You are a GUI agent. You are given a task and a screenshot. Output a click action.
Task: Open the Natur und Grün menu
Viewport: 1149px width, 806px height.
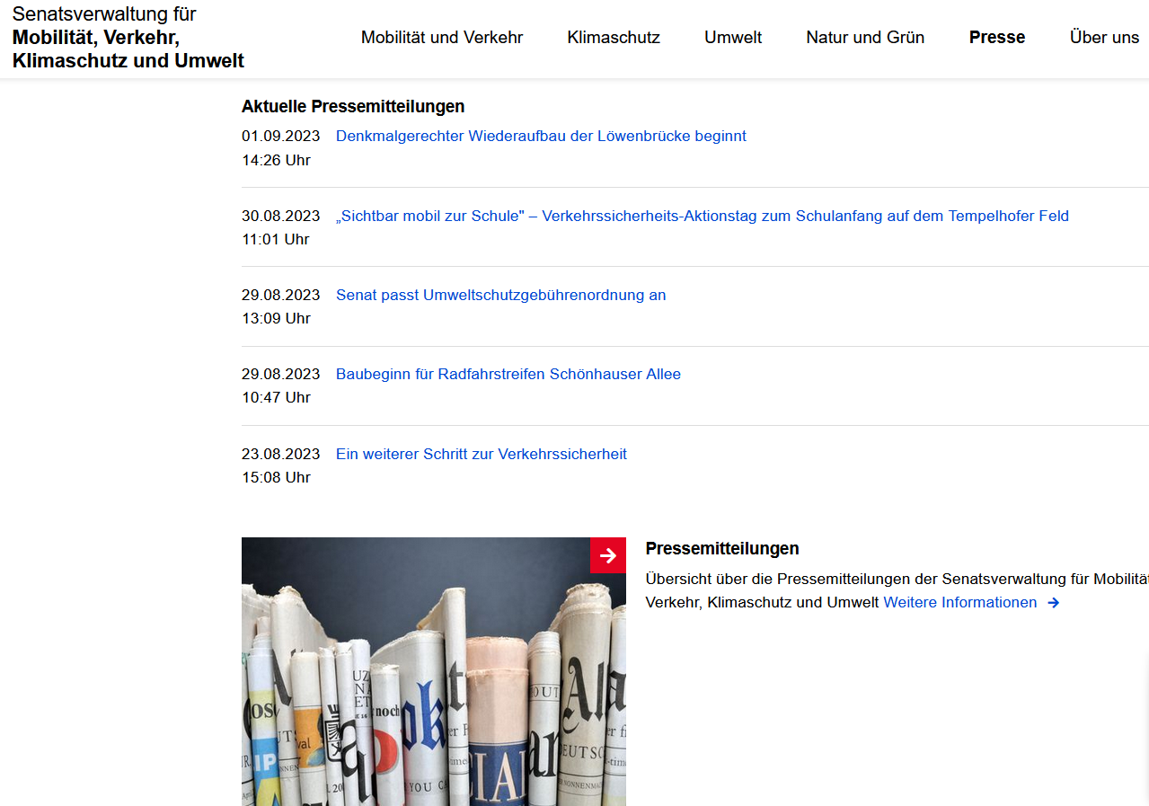pos(864,38)
